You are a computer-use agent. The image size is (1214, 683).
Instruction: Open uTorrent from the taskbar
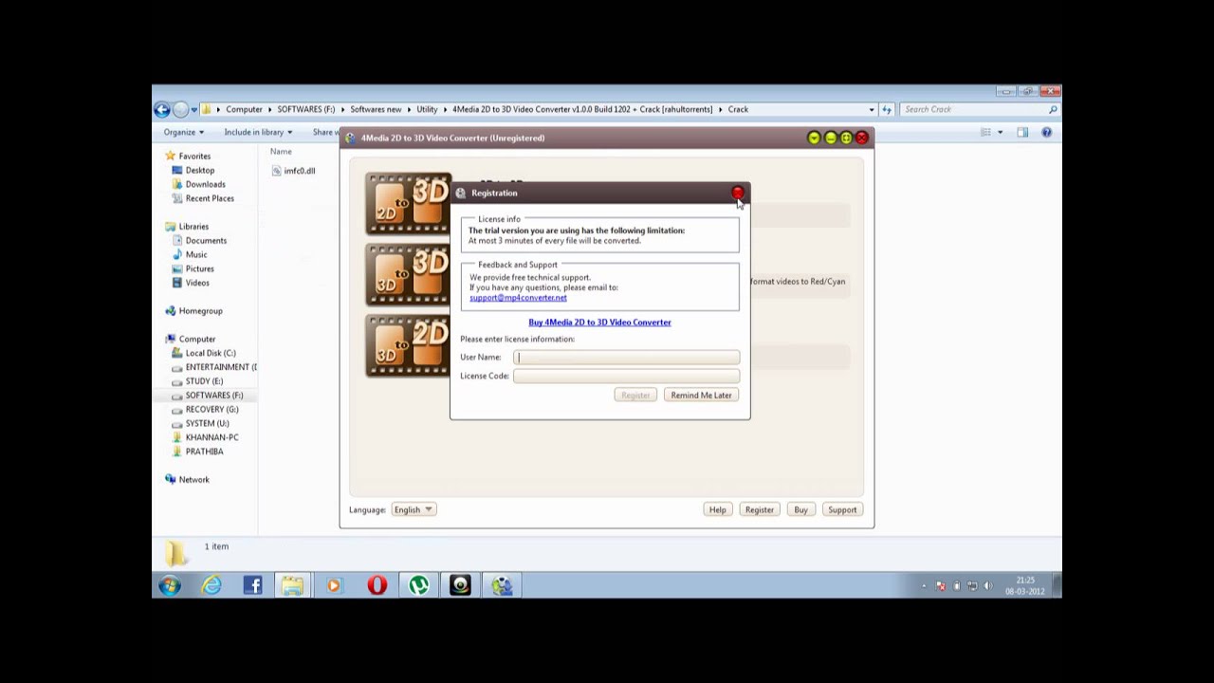point(418,586)
